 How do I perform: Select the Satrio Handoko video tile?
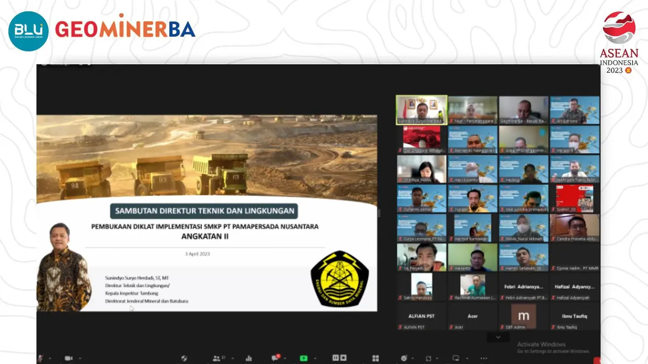422,287
